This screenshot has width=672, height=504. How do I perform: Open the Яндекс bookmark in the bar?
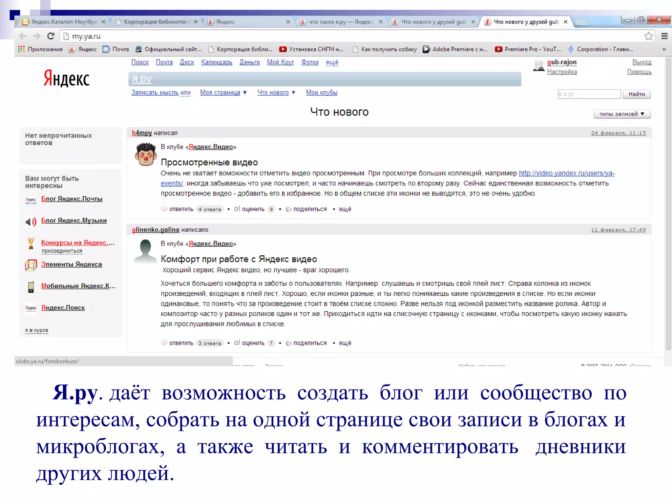[x=83, y=49]
